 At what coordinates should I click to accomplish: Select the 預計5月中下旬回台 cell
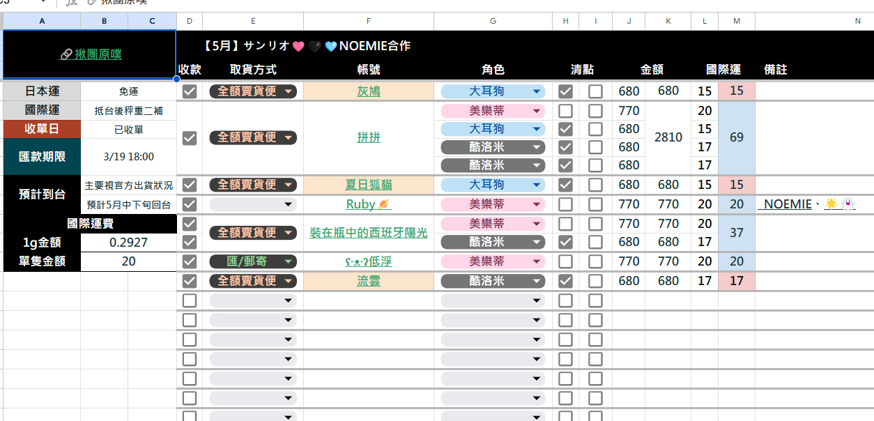tap(128, 205)
